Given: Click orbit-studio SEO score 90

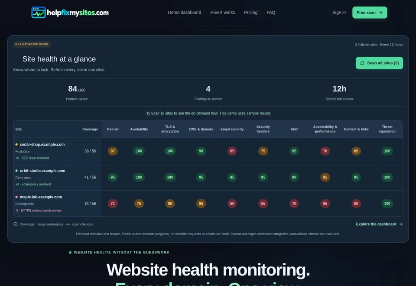Looking at the screenshot, I should [x=294, y=177].
